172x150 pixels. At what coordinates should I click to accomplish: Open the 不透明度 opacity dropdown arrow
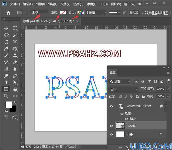click(168, 89)
